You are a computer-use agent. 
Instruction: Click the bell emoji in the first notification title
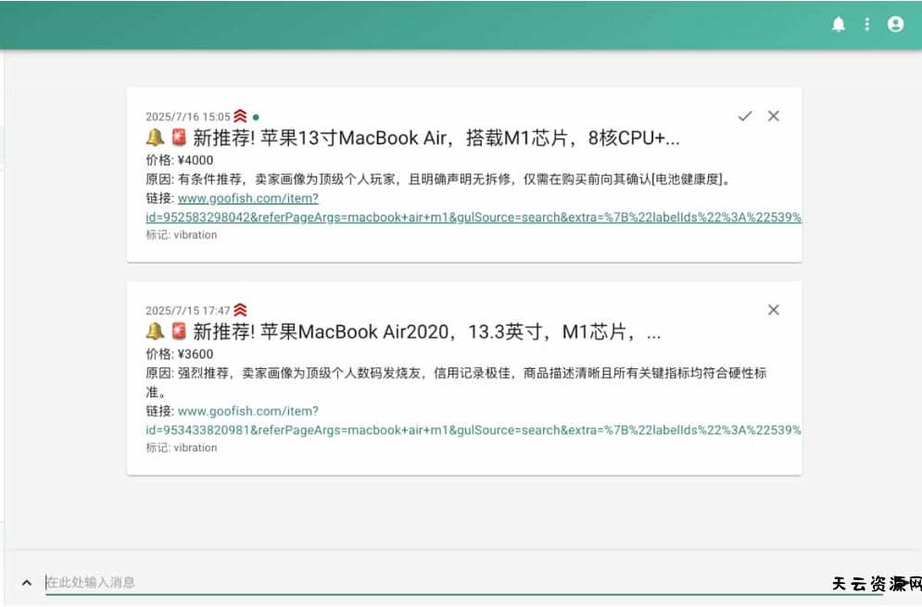pos(155,139)
